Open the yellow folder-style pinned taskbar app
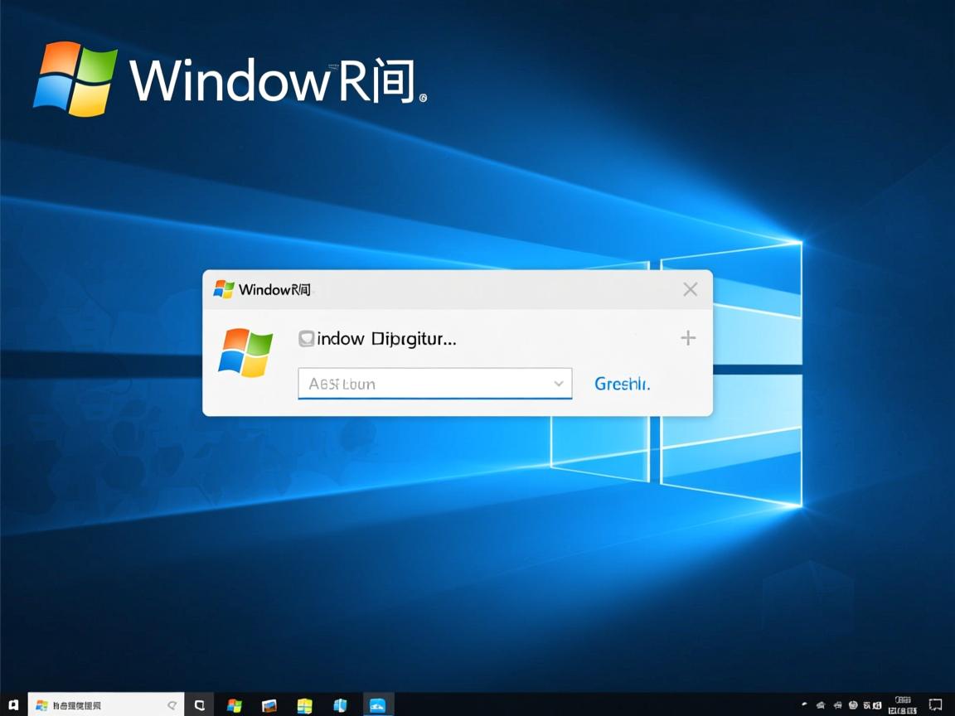955x716 pixels. [304, 705]
